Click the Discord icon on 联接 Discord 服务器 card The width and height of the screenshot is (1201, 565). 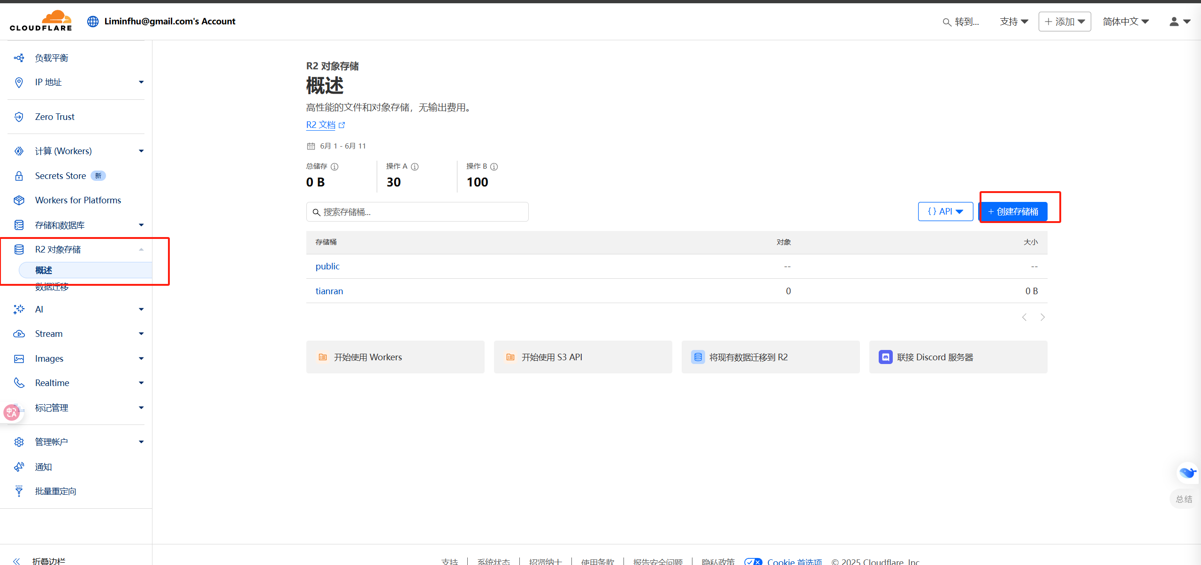click(885, 357)
